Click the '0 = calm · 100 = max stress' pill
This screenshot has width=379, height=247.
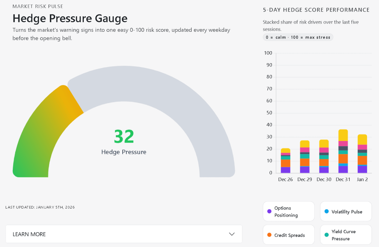(298, 37)
